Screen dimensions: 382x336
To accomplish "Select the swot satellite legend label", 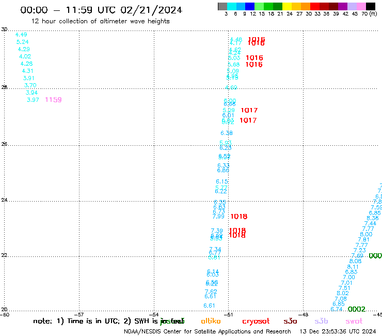I will (354, 322).
